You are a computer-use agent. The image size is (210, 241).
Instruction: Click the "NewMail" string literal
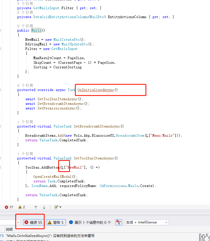coord(75,167)
